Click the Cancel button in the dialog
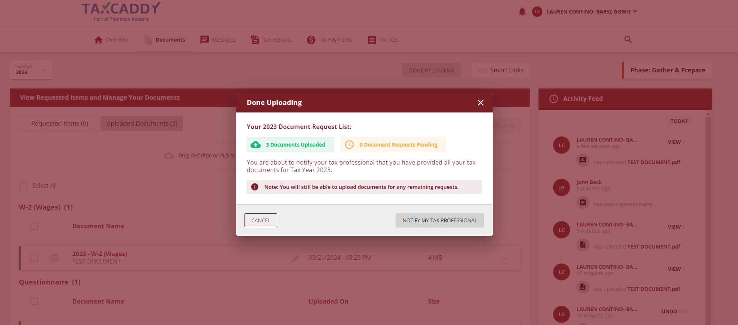This screenshot has width=738, height=325. [261, 220]
